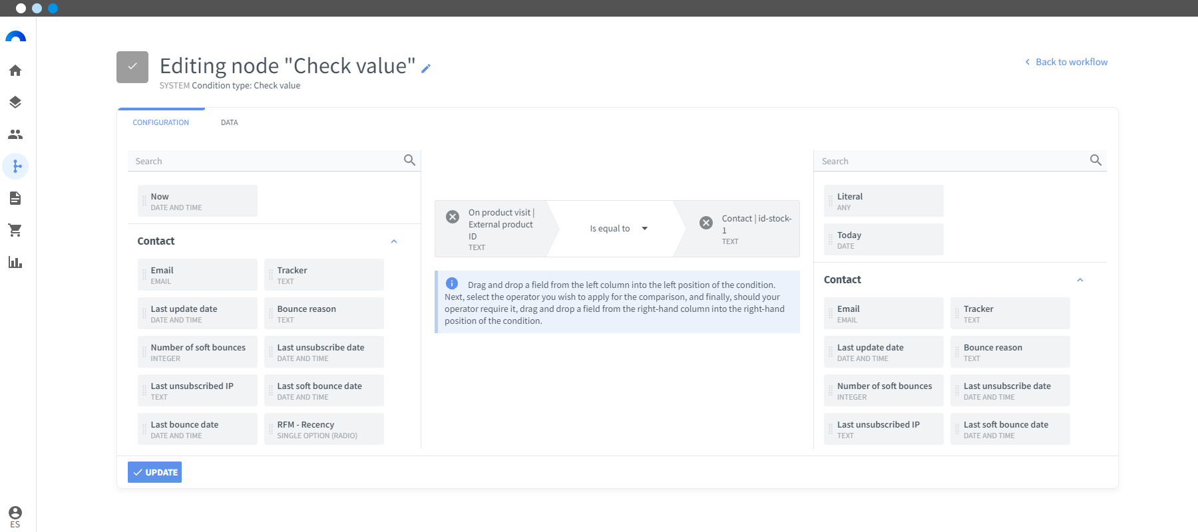Open the Home icon in sidebar

pyautogui.click(x=15, y=70)
